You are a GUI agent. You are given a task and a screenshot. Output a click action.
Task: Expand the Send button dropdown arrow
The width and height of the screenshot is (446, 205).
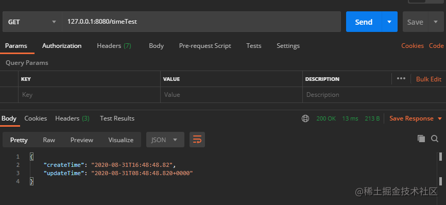(389, 22)
